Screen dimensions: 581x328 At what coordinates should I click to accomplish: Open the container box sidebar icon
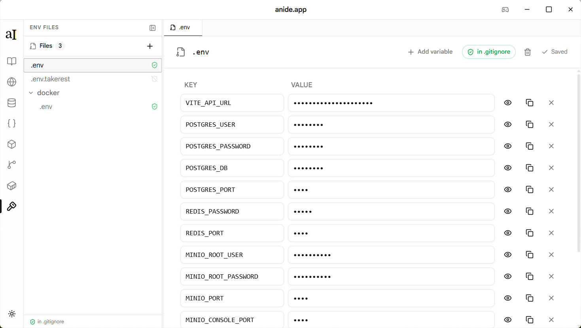[x=12, y=186]
